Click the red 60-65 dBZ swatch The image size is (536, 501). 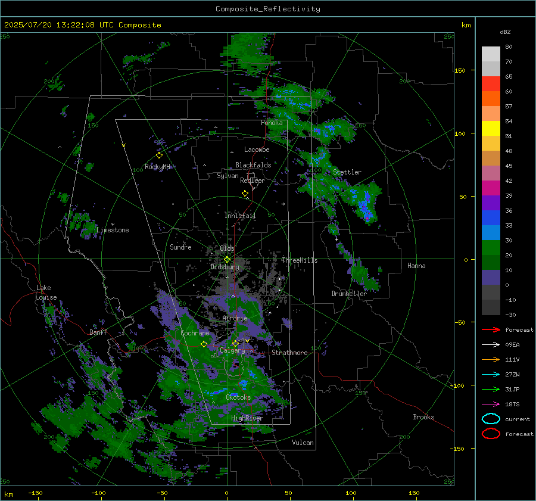click(491, 83)
